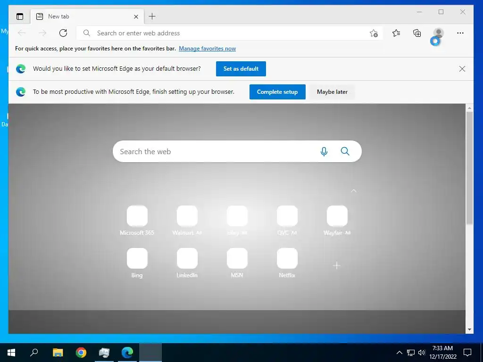This screenshot has height=362, width=483.
Task: Maximize the Edge window
Action: [441, 12]
